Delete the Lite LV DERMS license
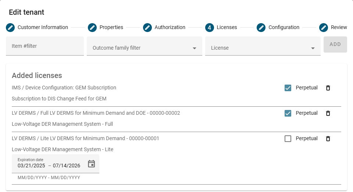 tap(328, 139)
